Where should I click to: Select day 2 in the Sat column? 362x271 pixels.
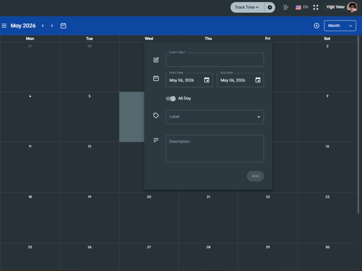[x=327, y=46]
